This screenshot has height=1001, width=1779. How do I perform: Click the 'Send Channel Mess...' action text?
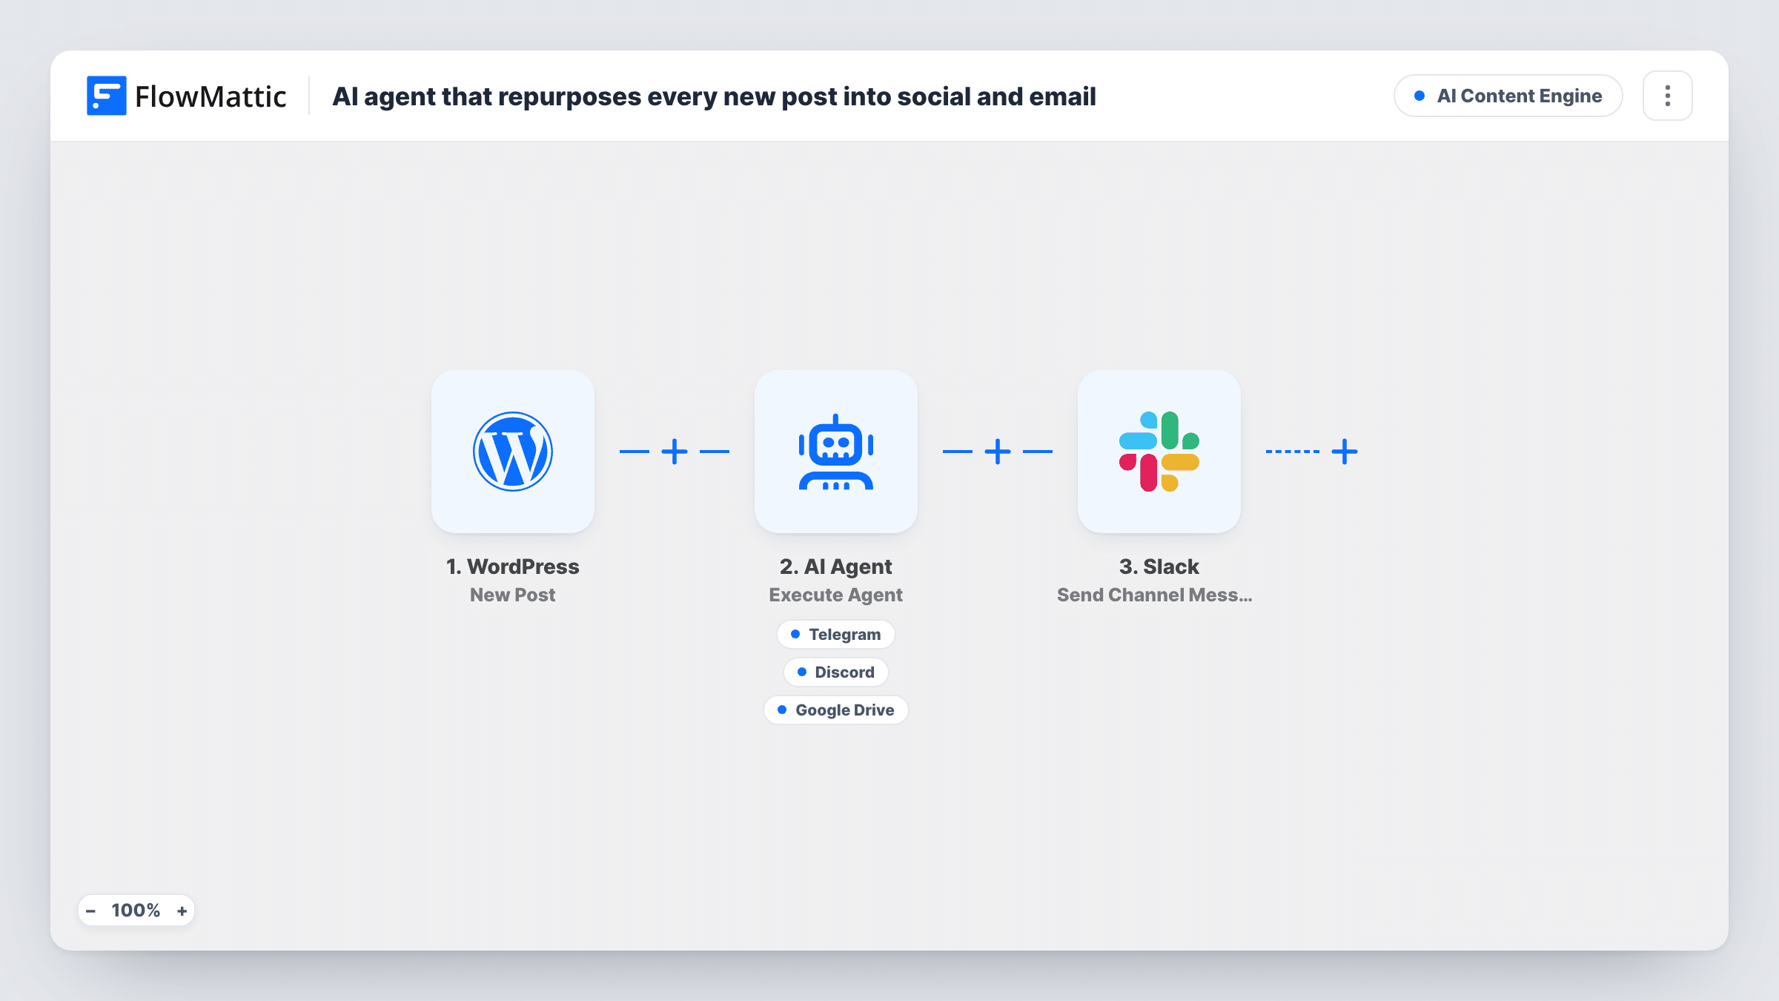click(1154, 595)
